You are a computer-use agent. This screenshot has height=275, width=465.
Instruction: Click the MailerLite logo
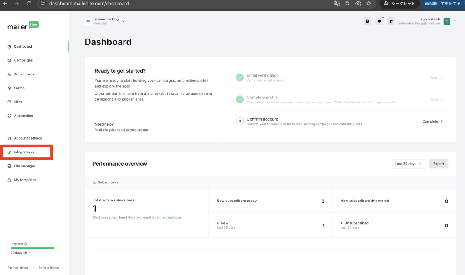23,26
